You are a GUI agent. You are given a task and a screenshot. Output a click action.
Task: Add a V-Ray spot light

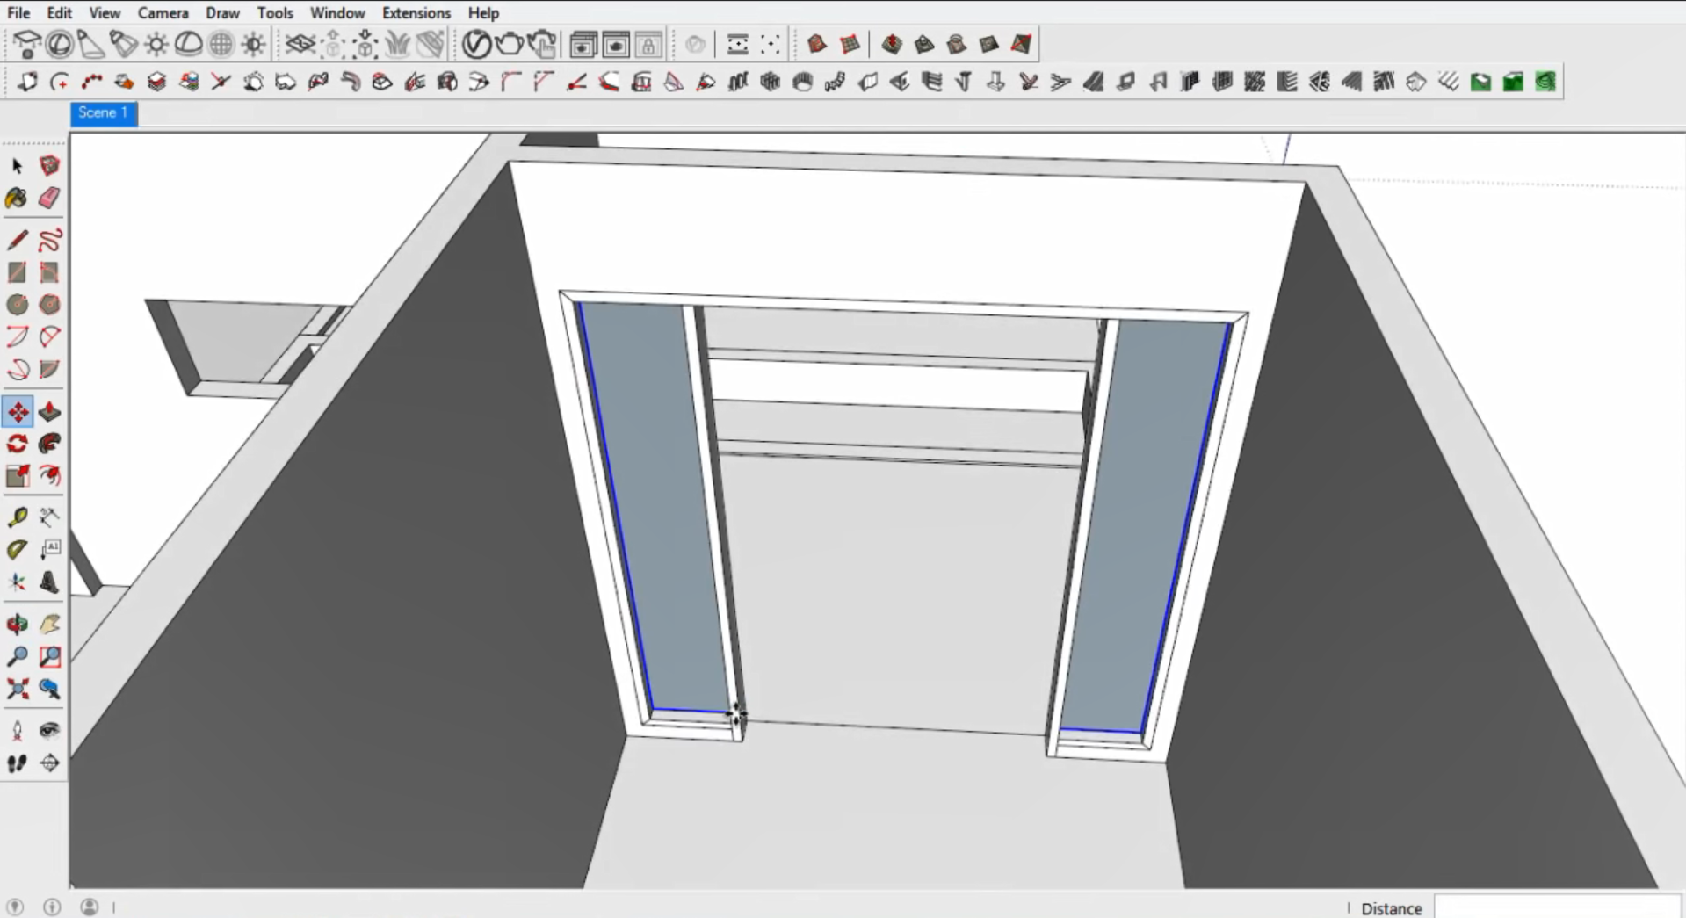pyautogui.click(x=91, y=44)
